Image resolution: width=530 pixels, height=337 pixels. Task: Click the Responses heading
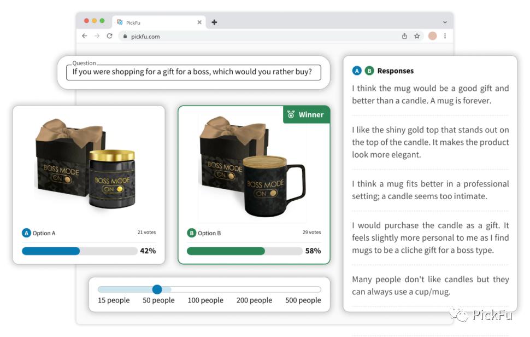(396, 71)
